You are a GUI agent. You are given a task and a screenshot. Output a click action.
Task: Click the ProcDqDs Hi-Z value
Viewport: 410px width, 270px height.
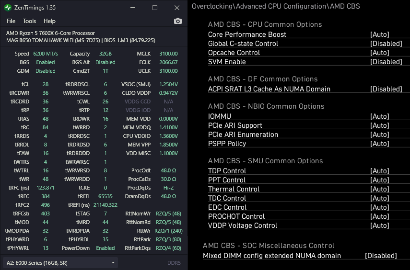(x=168, y=188)
